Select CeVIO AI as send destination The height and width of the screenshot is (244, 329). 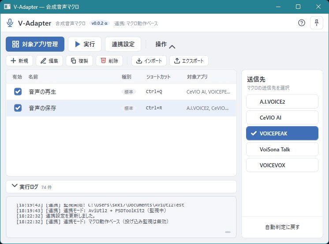point(282,118)
